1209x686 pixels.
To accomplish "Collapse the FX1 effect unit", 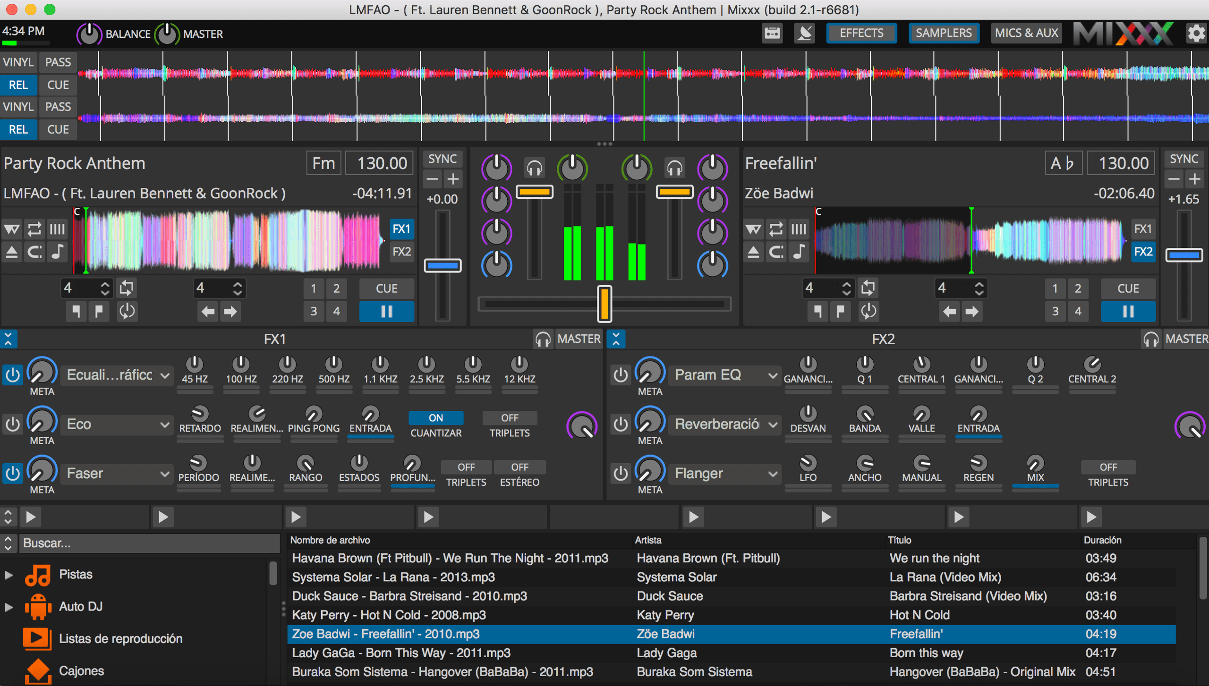I will (9, 339).
